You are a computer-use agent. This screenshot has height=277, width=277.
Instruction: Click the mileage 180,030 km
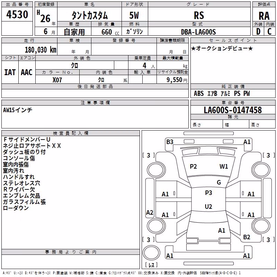click(41, 50)
